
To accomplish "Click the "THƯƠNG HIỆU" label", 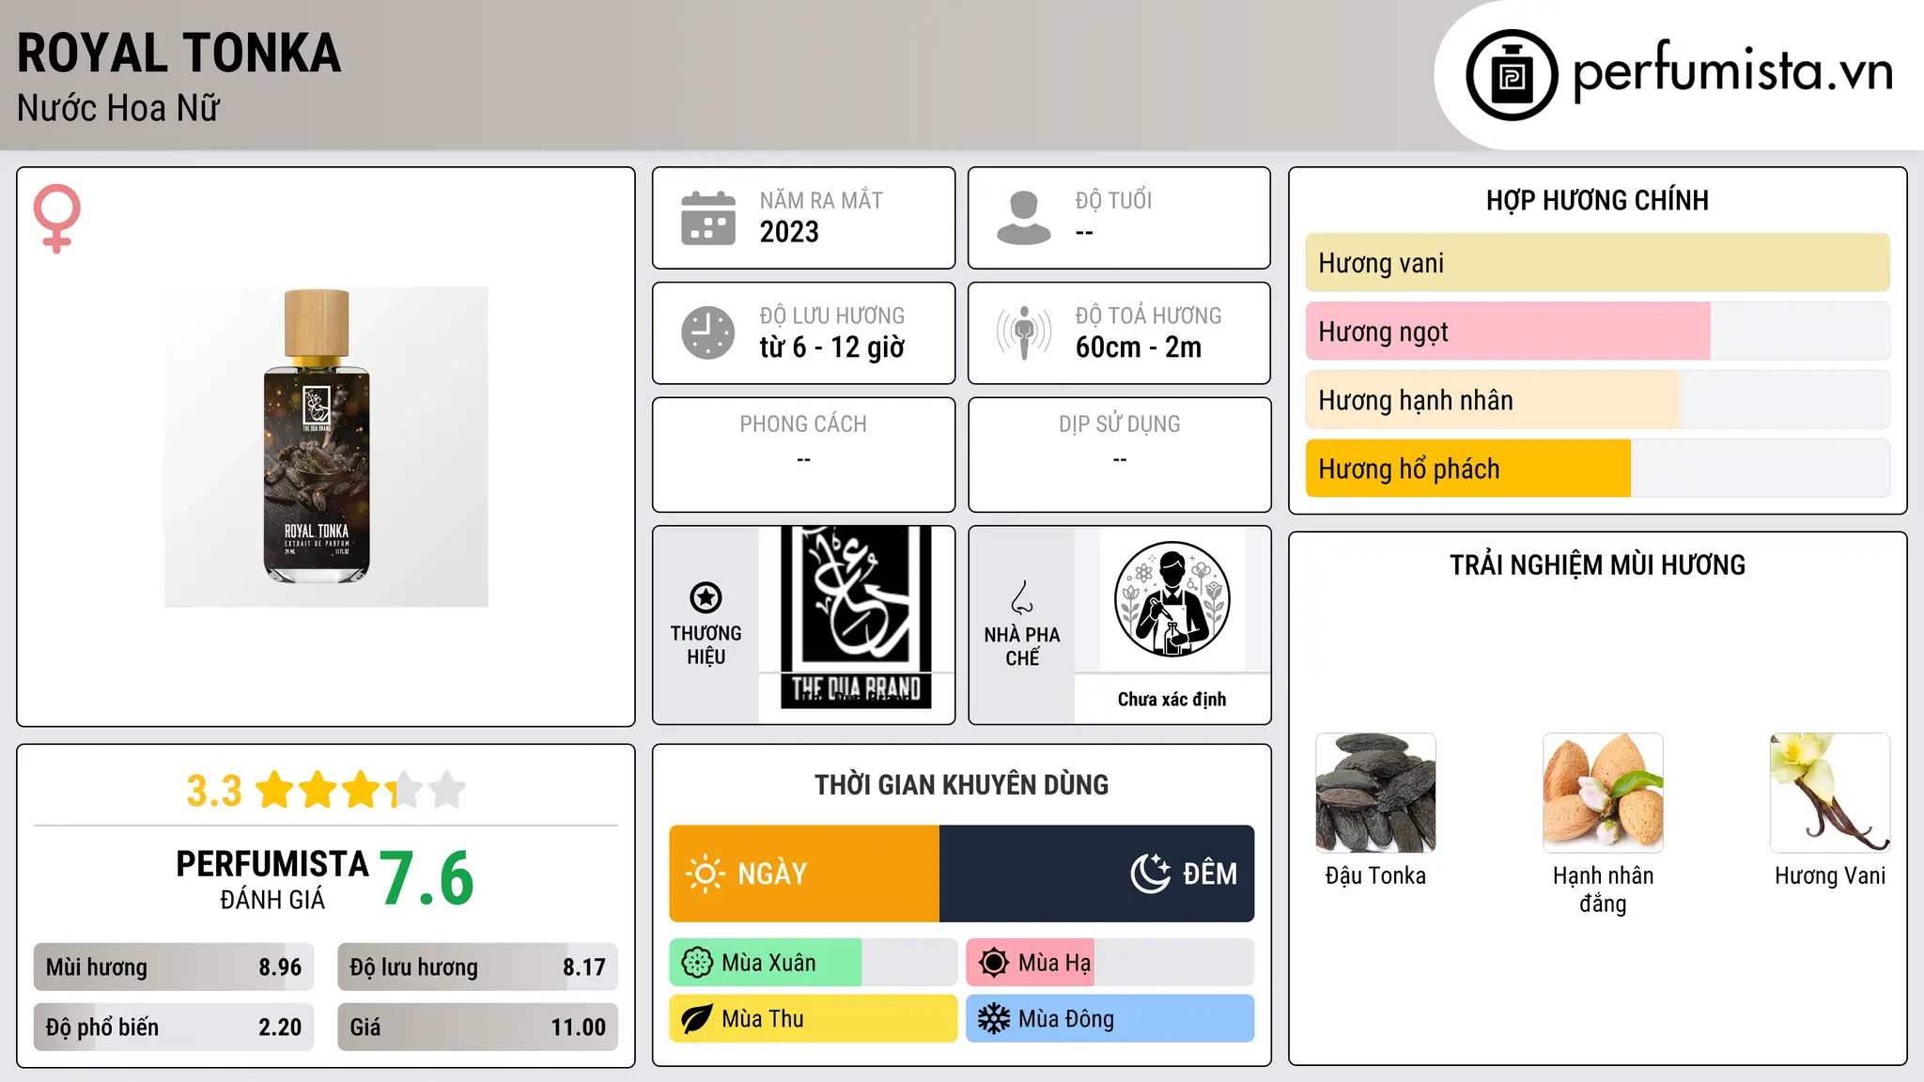I will 706,645.
